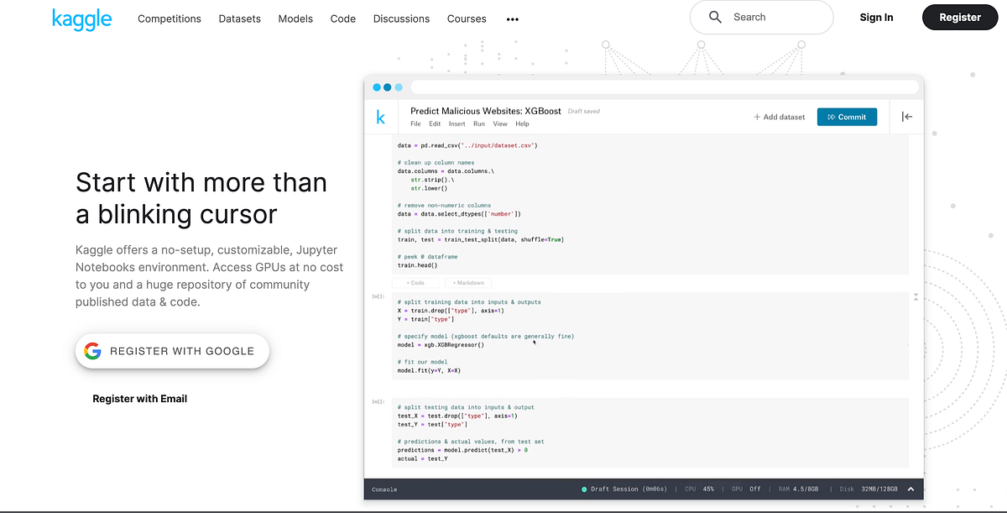The image size is (1007, 513).
Task: Collapse the right panel using the arrow icon
Action: [906, 117]
